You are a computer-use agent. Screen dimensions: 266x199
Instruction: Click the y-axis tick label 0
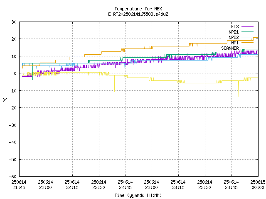tap(15, 73)
